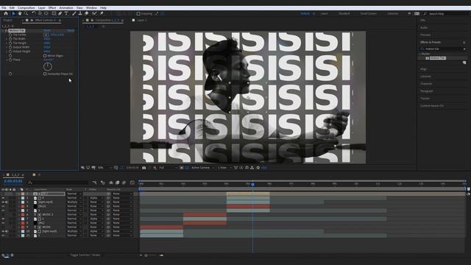The image size is (471, 265).
Task: Select the Roto Brush tool
Action: tap(95, 13)
